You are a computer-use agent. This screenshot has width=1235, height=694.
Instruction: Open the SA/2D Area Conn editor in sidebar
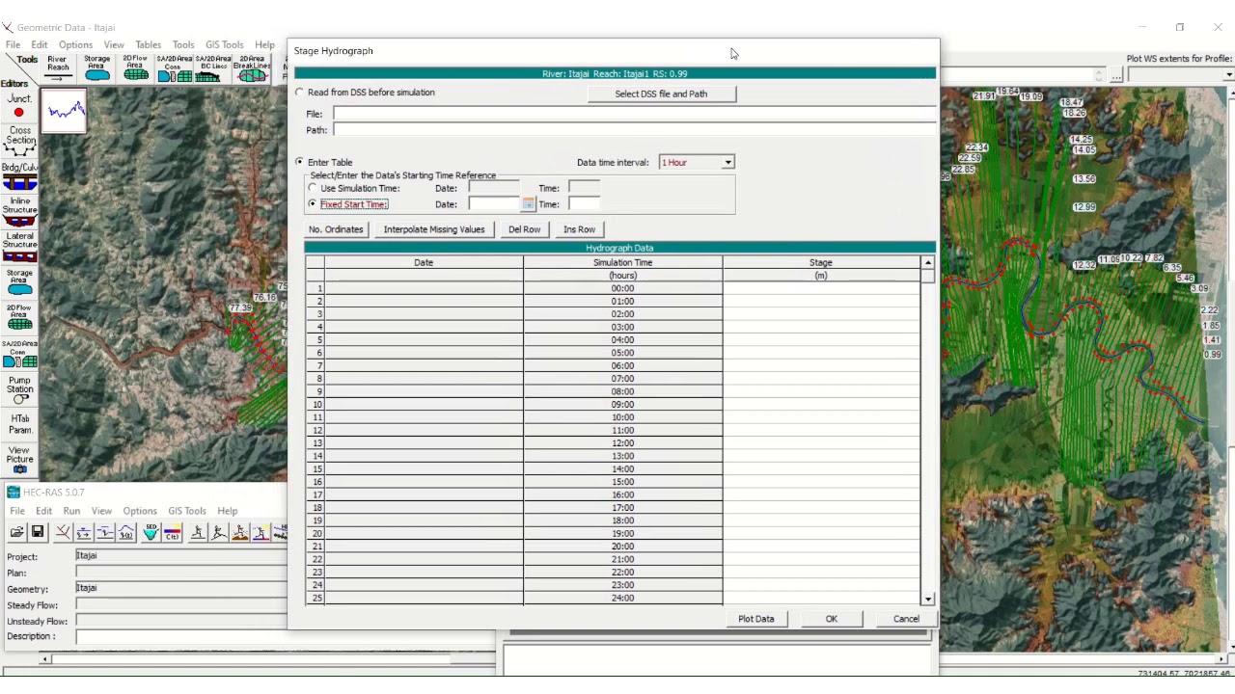click(19, 354)
